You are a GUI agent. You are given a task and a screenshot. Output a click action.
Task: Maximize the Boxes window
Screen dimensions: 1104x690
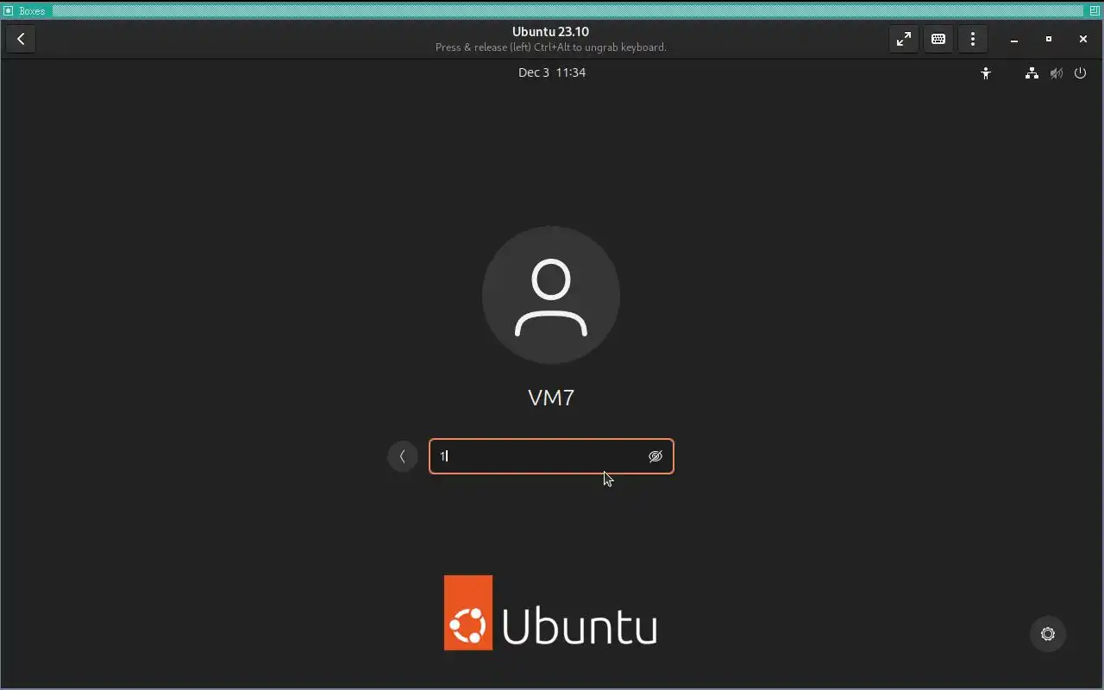[x=1049, y=39]
